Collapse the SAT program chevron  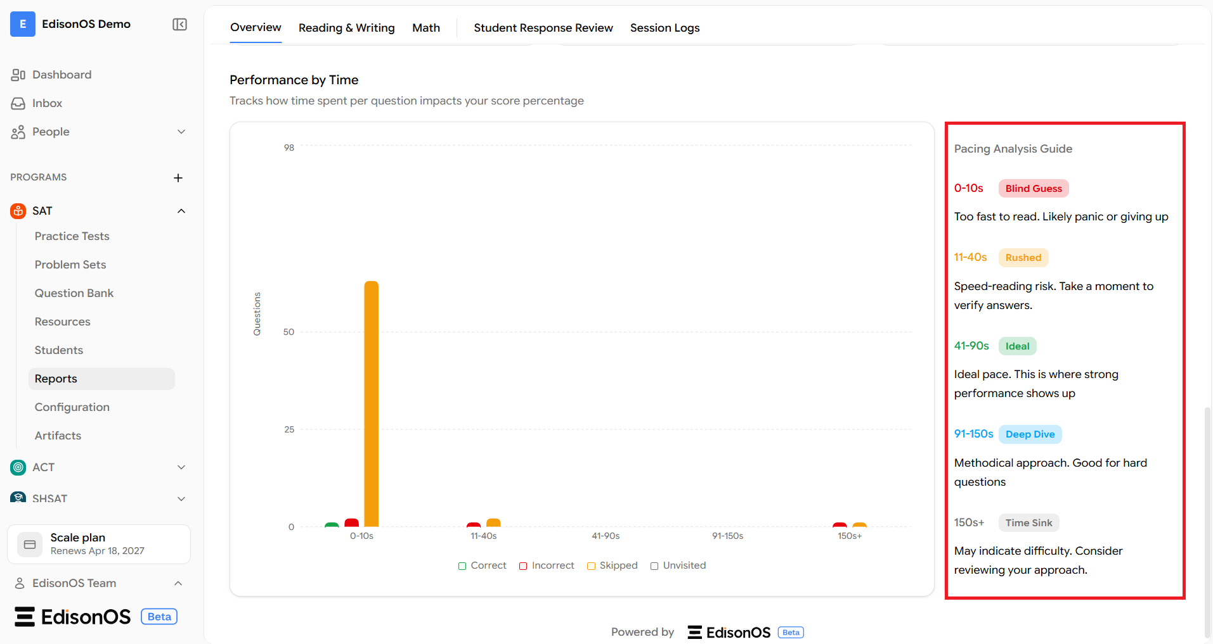pos(181,211)
